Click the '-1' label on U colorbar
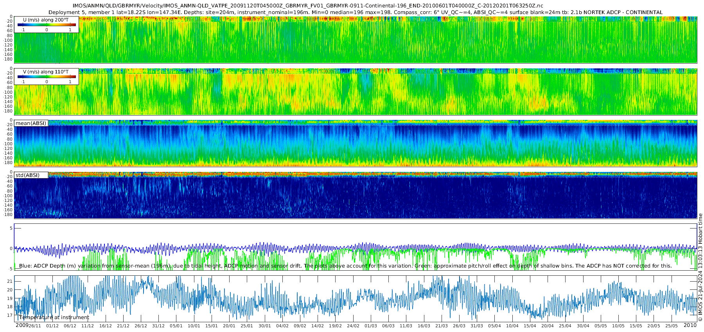 click(x=23, y=30)
